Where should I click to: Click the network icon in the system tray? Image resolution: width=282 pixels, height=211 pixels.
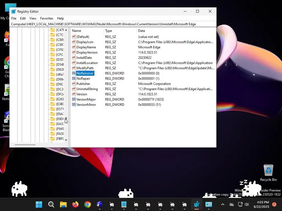pos(240,204)
